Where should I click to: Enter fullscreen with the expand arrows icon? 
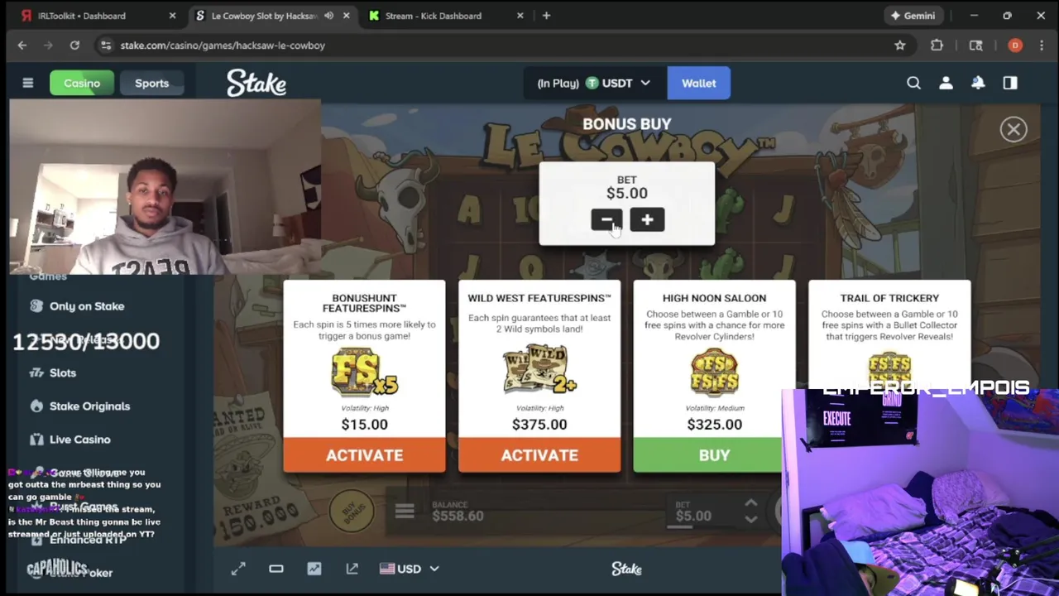point(238,569)
